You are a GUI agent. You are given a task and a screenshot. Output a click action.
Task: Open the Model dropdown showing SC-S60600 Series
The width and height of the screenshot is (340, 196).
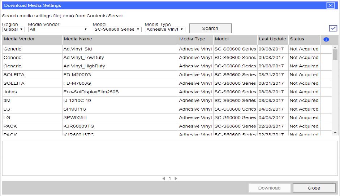[x=117, y=30]
